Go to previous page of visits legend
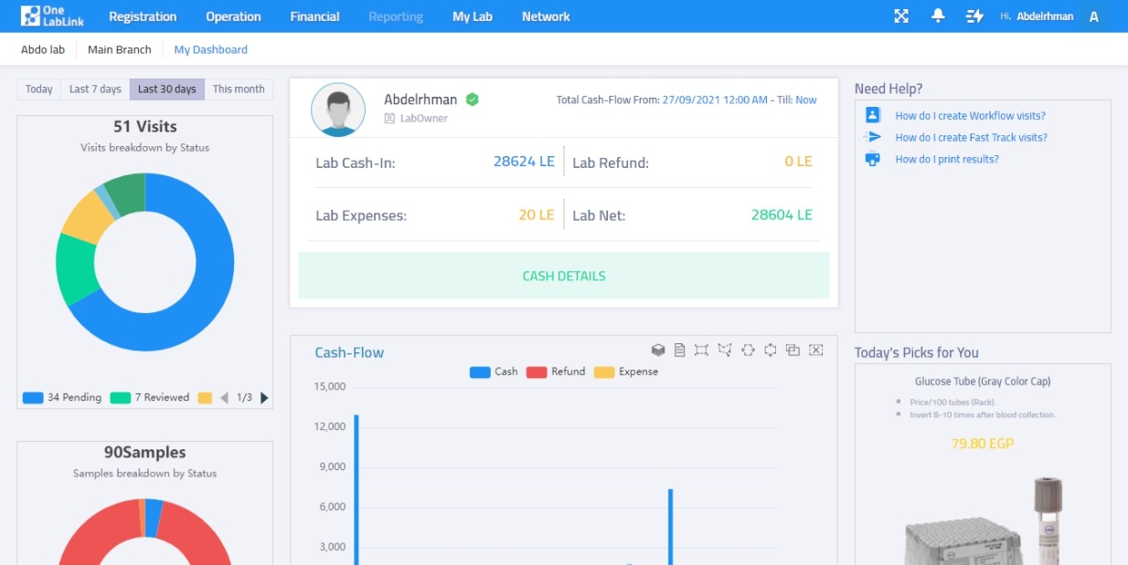 [x=224, y=398]
